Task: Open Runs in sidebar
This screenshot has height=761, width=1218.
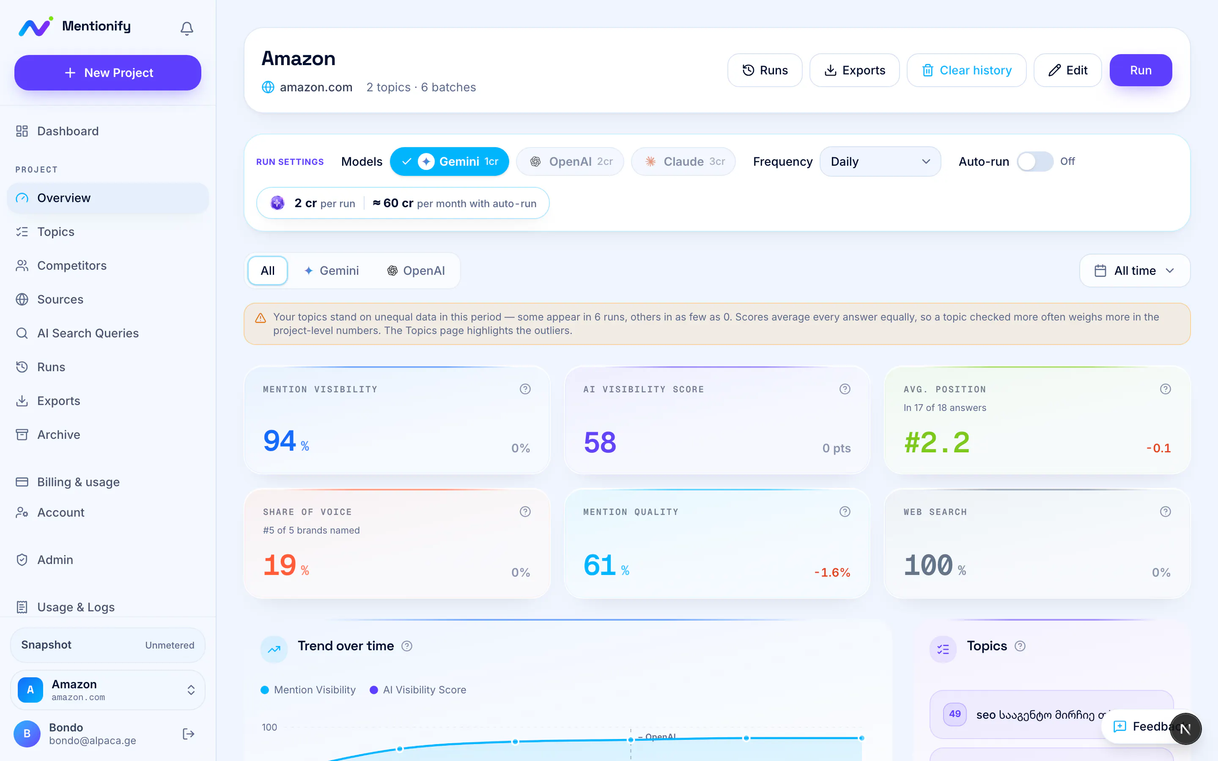Action: coord(108,367)
